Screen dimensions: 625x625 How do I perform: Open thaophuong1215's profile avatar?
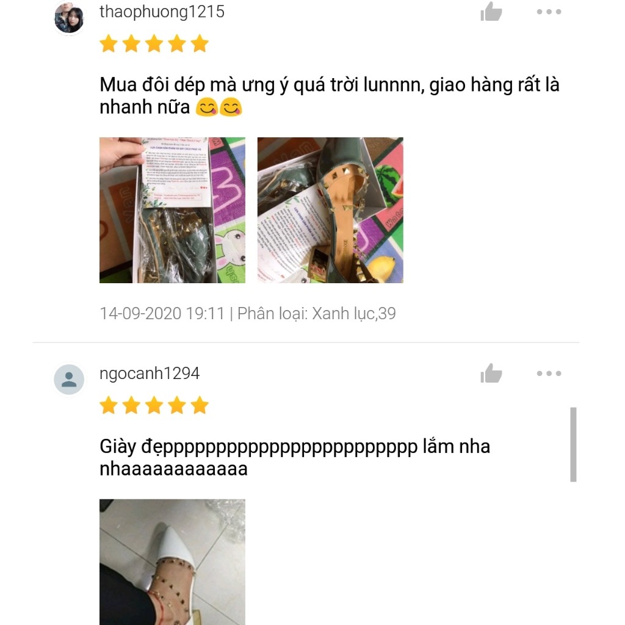[x=69, y=18]
